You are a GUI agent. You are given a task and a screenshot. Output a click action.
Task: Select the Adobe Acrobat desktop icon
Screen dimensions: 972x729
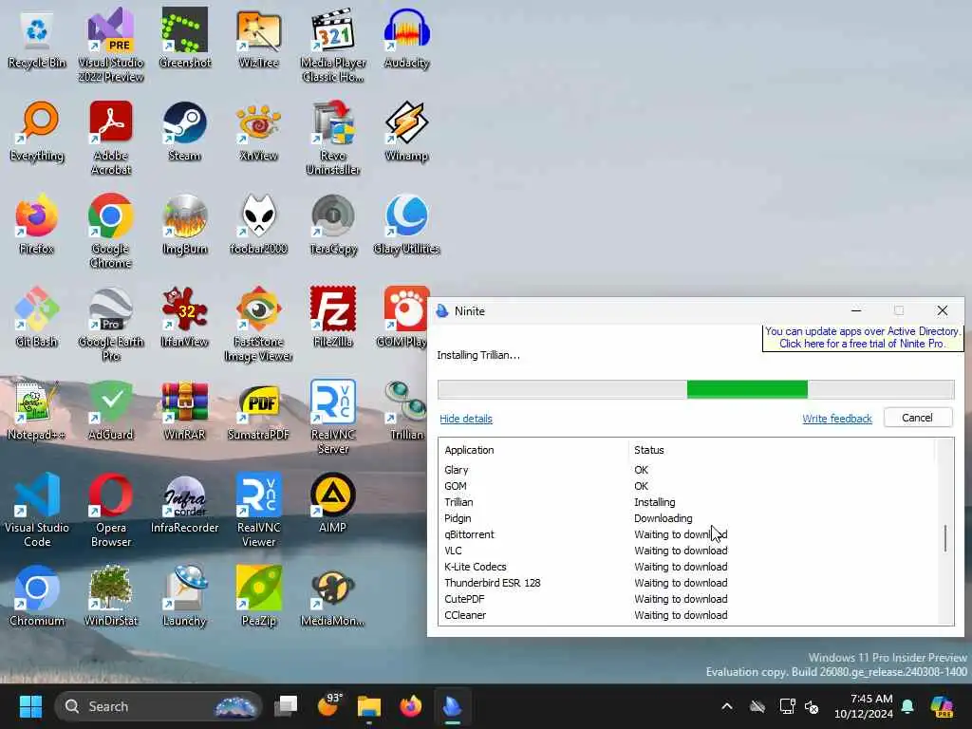pyautogui.click(x=110, y=138)
